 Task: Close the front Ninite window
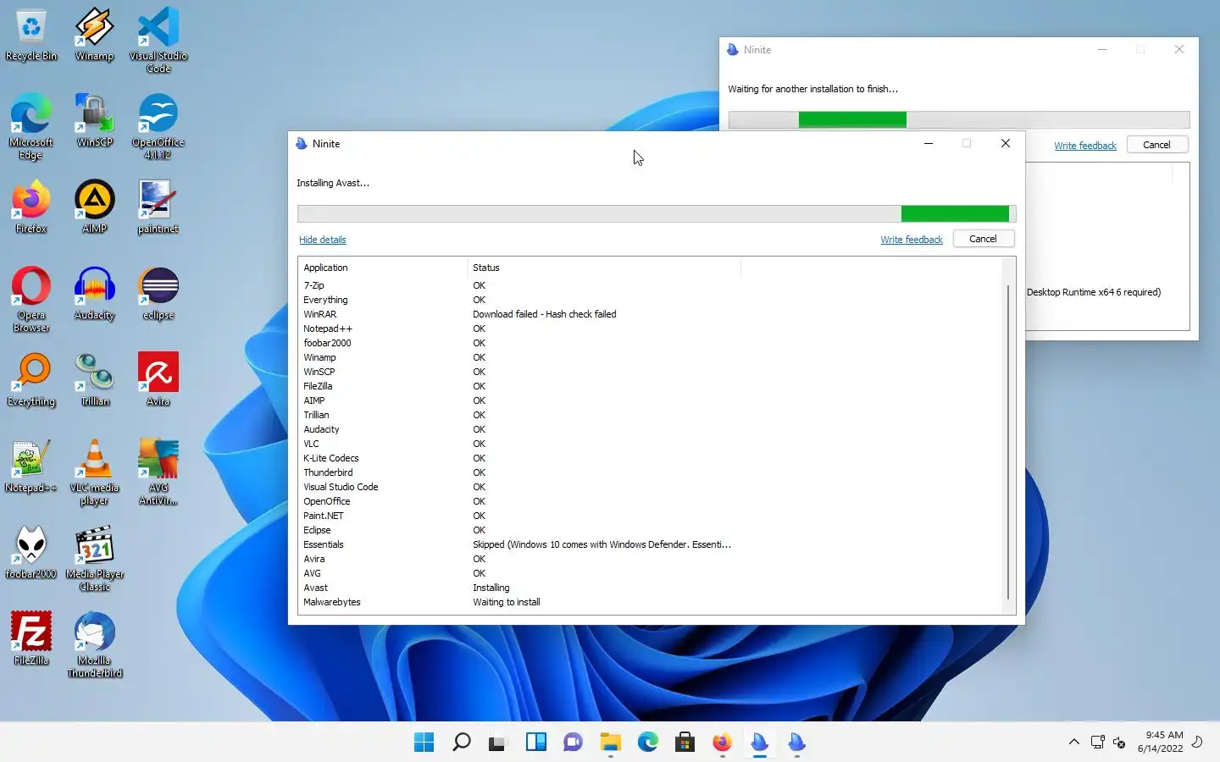tap(1006, 143)
